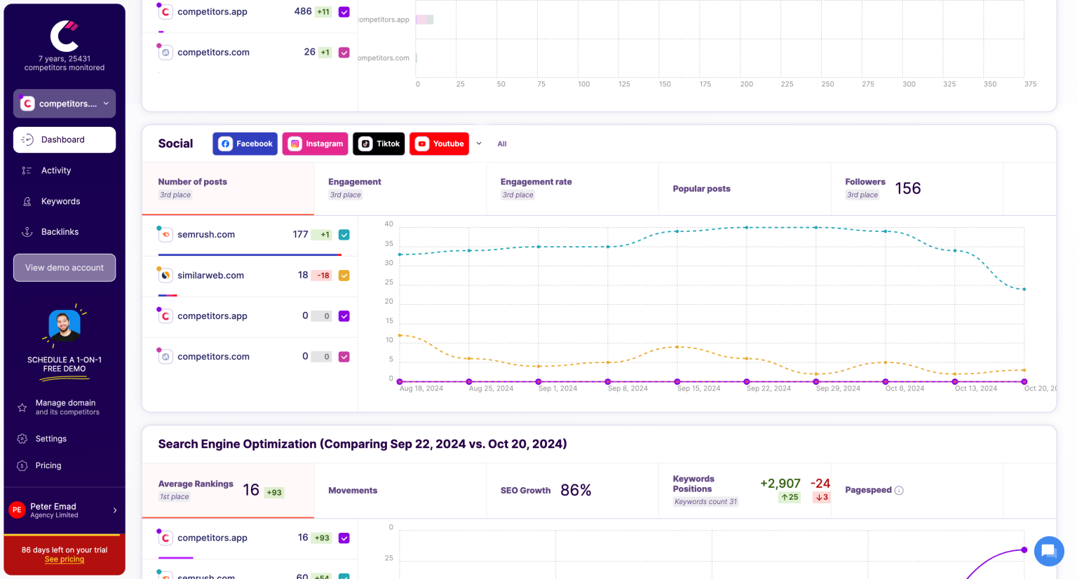Viewport: 1077px width, 579px height.
Task: Click the info icon next to Pagespeed
Action: [900, 490]
